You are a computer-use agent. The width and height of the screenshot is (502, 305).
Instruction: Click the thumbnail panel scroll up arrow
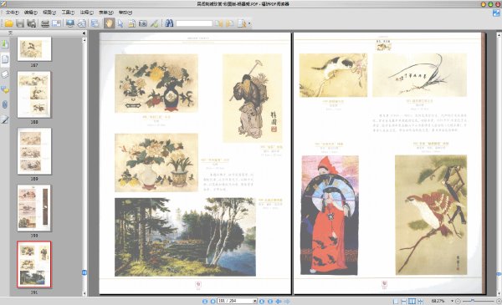[x=85, y=40]
